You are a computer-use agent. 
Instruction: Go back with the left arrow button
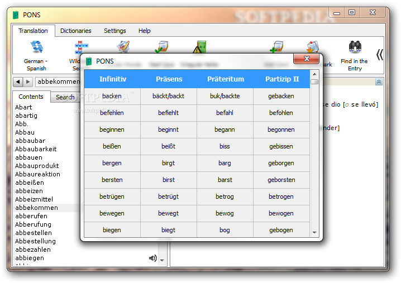coord(18,82)
